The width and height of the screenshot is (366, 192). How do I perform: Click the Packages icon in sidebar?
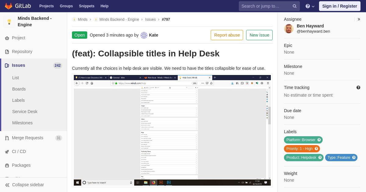[x=7, y=165]
